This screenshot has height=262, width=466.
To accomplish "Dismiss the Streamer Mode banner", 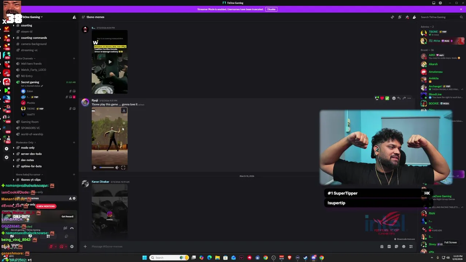I will (x=461, y=9).
